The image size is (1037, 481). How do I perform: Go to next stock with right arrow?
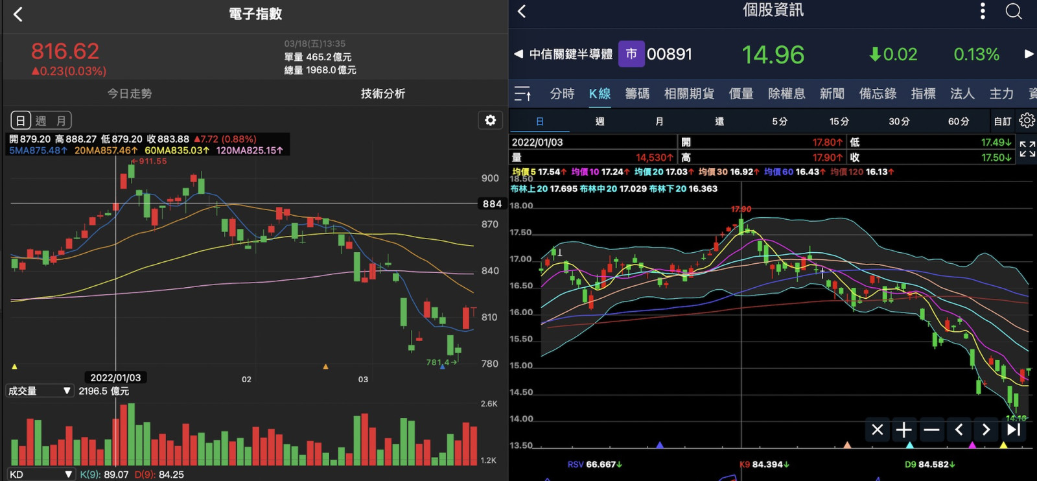click(1028, 54)
